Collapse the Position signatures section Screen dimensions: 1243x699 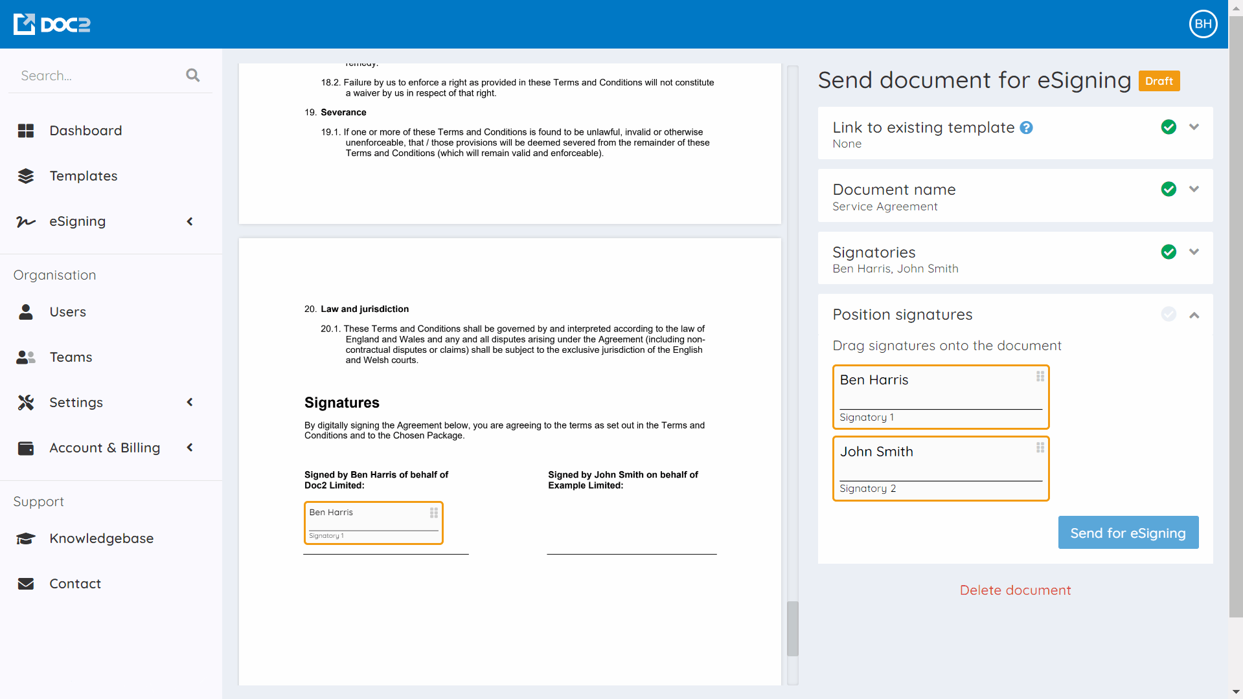pos(1194,315)
